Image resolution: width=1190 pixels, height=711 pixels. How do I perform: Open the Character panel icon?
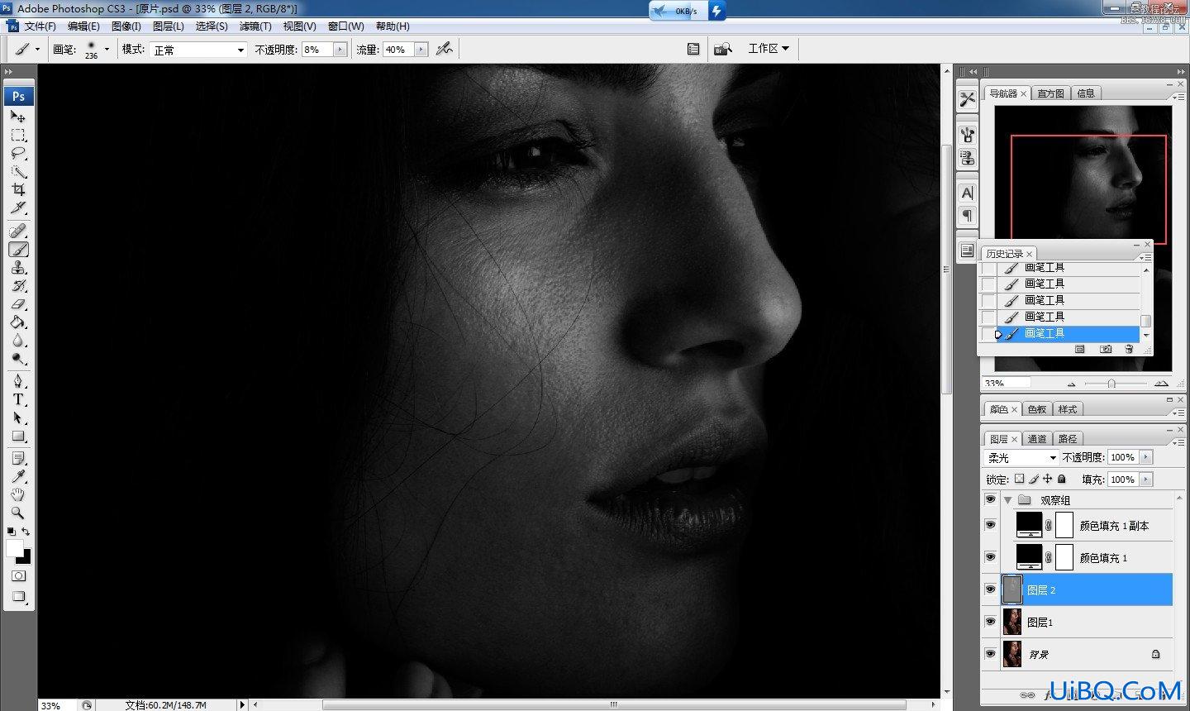point(968,193)
